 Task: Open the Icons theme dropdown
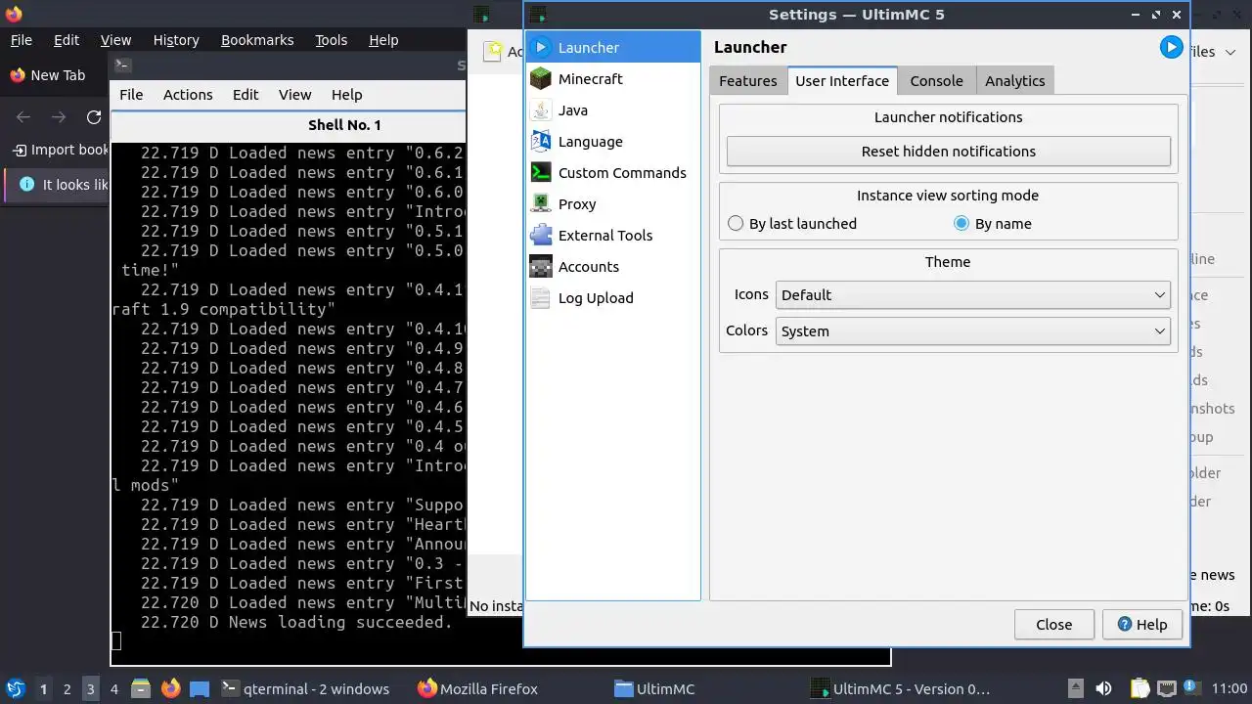[x=973, y=295]
